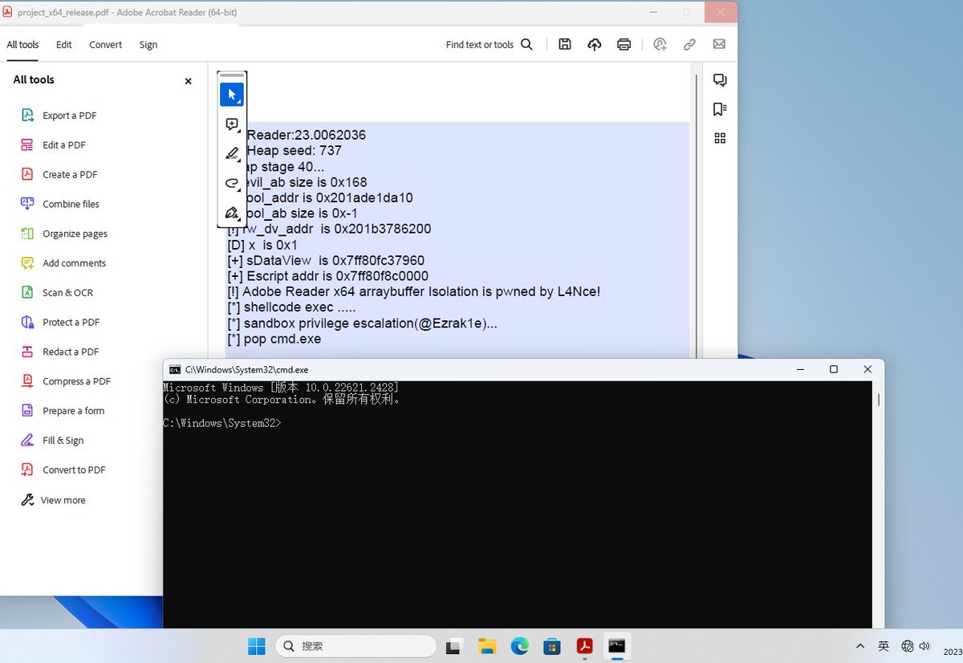
Task: Open the Organize pages tool
Action: pyautogui.click(x=63, y=234)
